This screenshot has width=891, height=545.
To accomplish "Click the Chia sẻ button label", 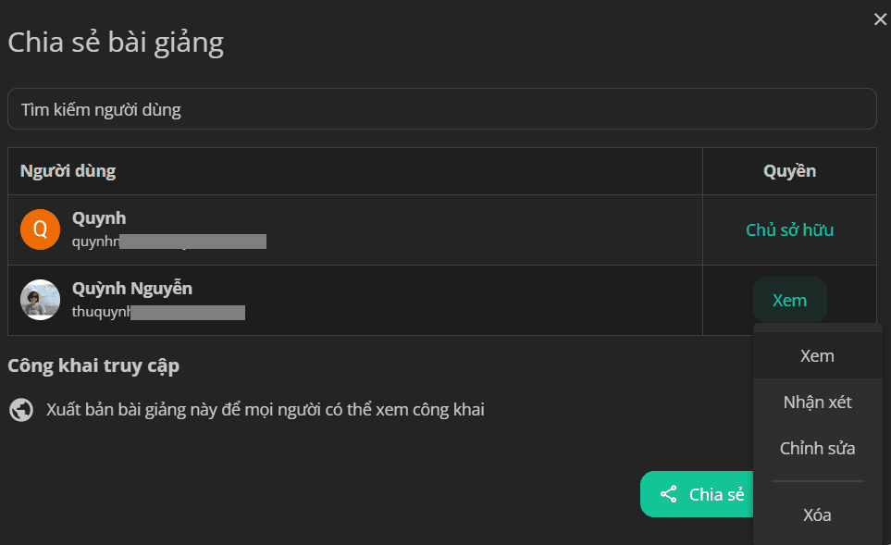I will 716,494.
